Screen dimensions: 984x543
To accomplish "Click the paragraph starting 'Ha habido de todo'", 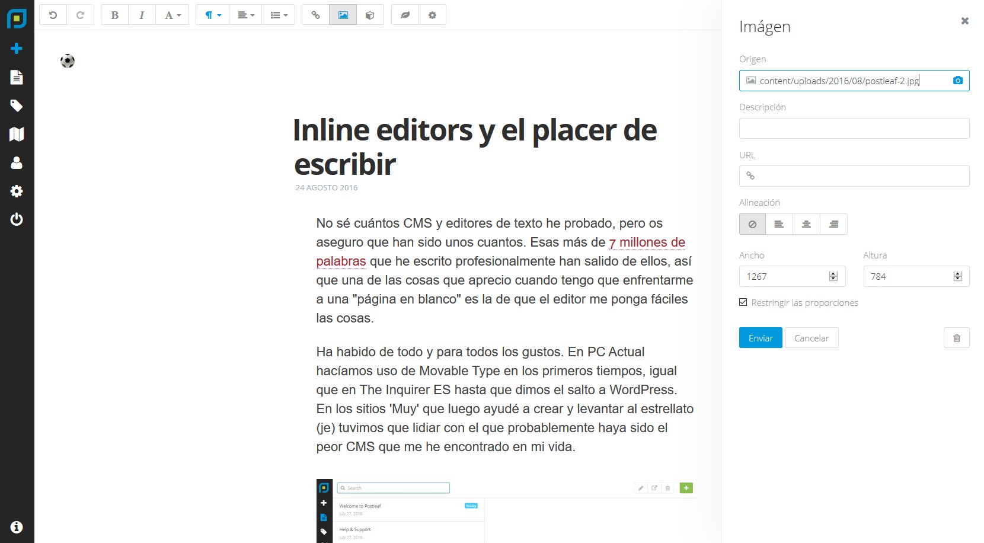I will [505, 399].
